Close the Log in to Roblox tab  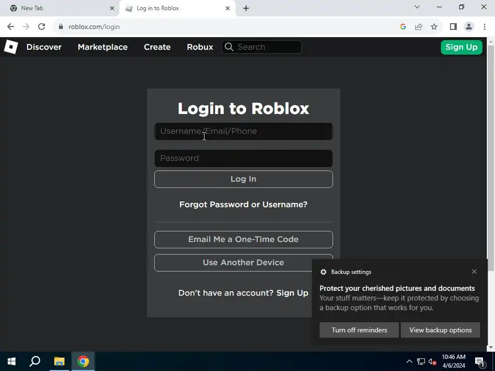228,8
